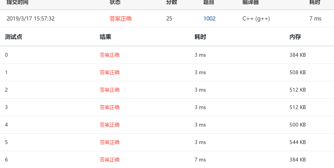The height and width of the screenshot is (168, 334).
Task: Click the top 耗时 column header
Action: [315, 2]
